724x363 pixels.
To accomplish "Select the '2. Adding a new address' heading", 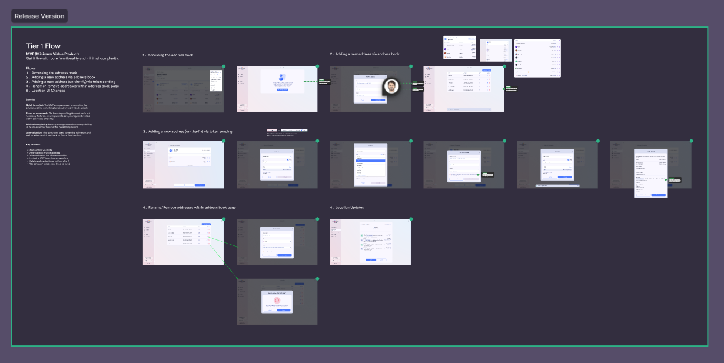I will tap(364, 54).
